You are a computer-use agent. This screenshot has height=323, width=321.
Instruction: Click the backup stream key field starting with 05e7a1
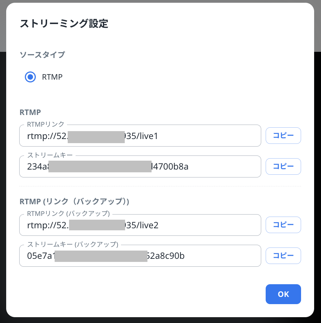pyautogui.click(x=140, y=256)
